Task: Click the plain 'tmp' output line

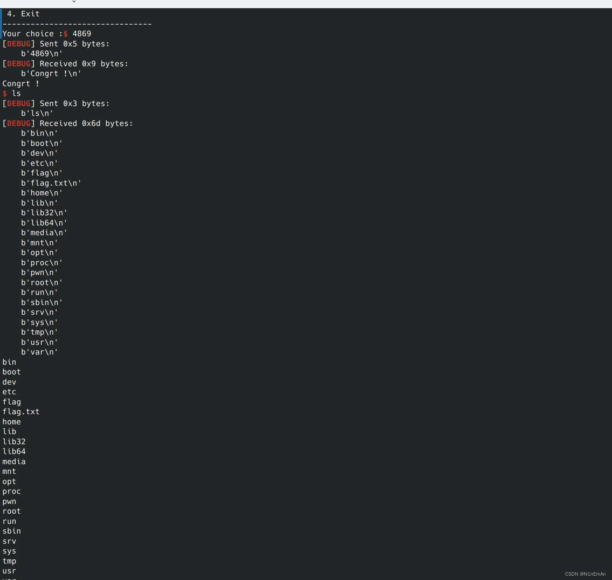Action: coord(9,561)
